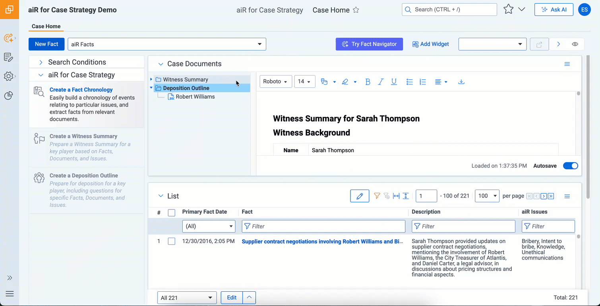The width and height of the screenshot is (600, 306).
Task: Click the highlight color marker icon
Action: [345, 82]
